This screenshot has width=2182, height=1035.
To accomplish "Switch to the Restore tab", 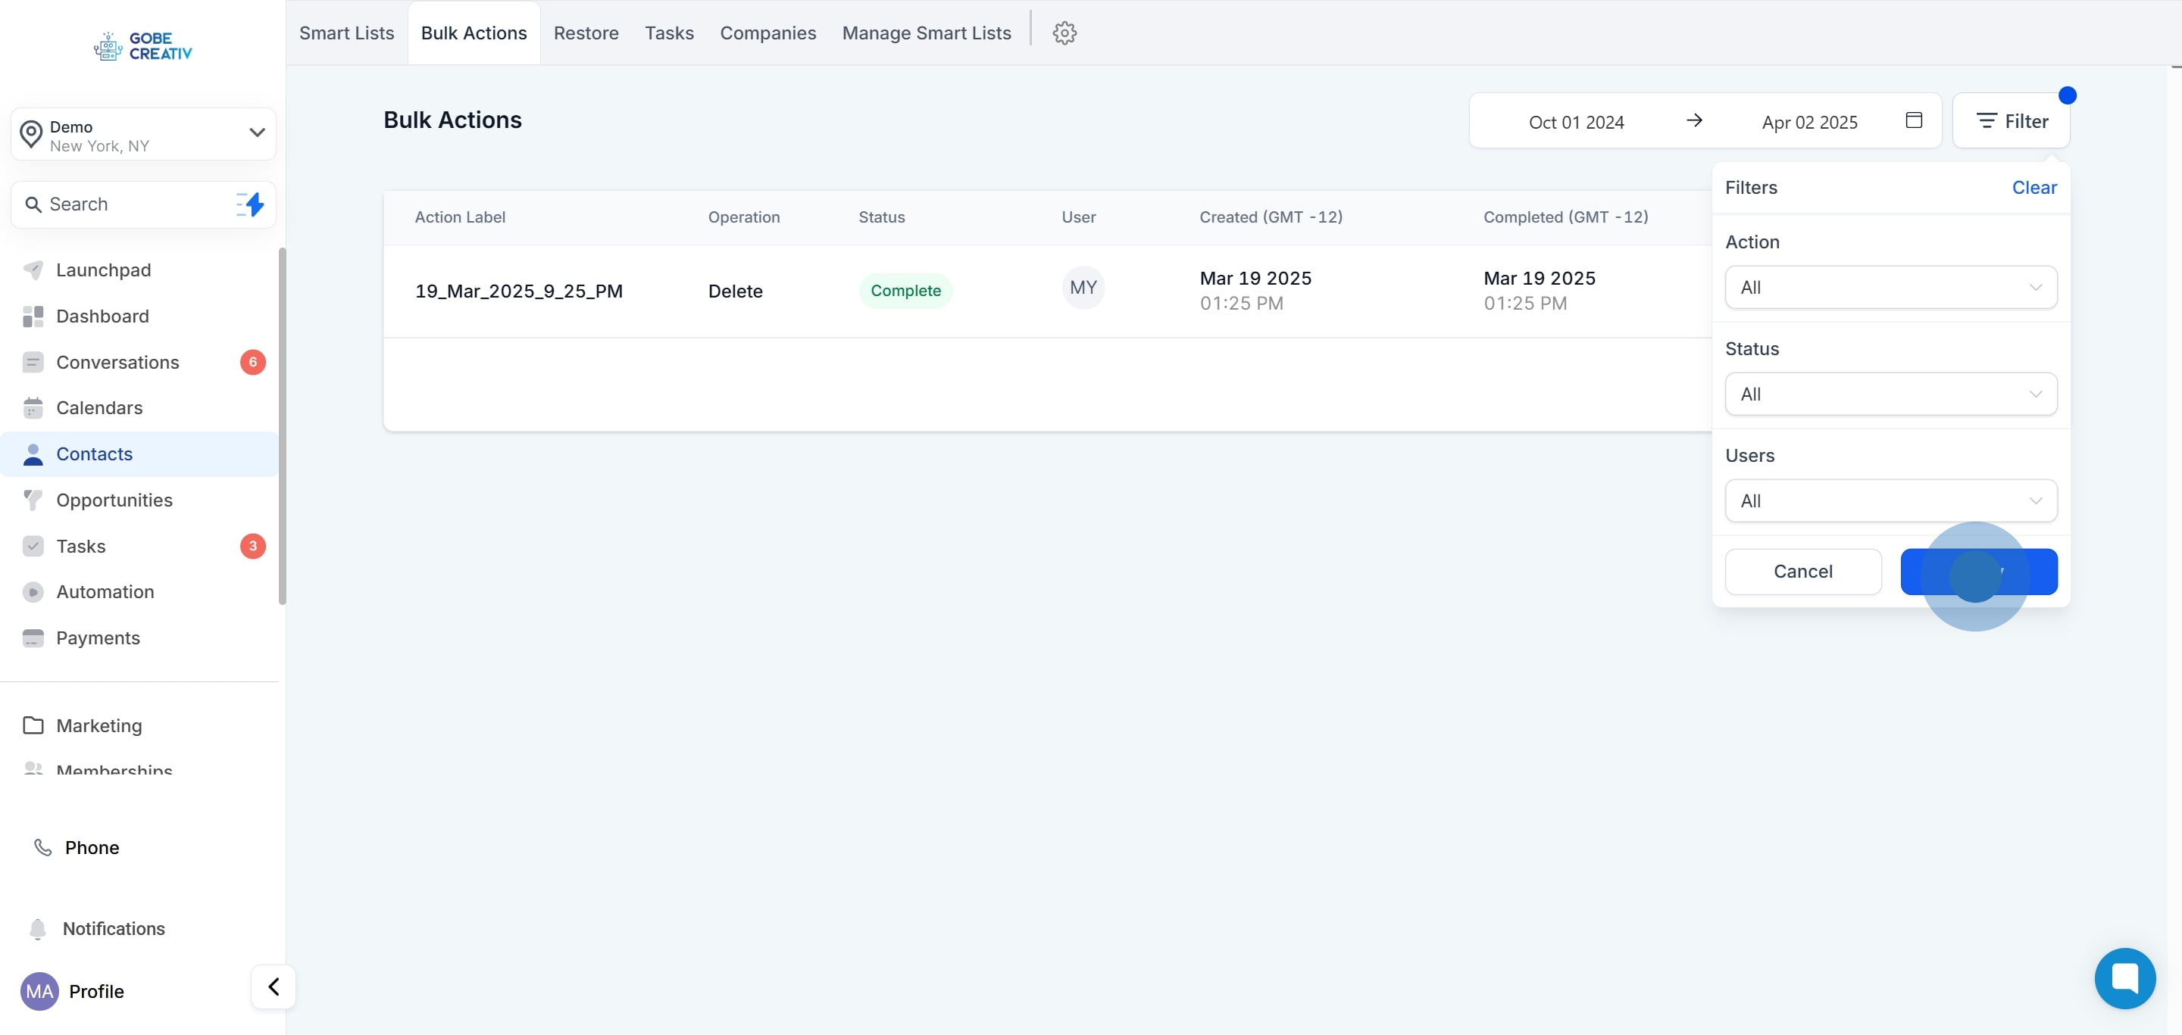I will pos(586,33).
